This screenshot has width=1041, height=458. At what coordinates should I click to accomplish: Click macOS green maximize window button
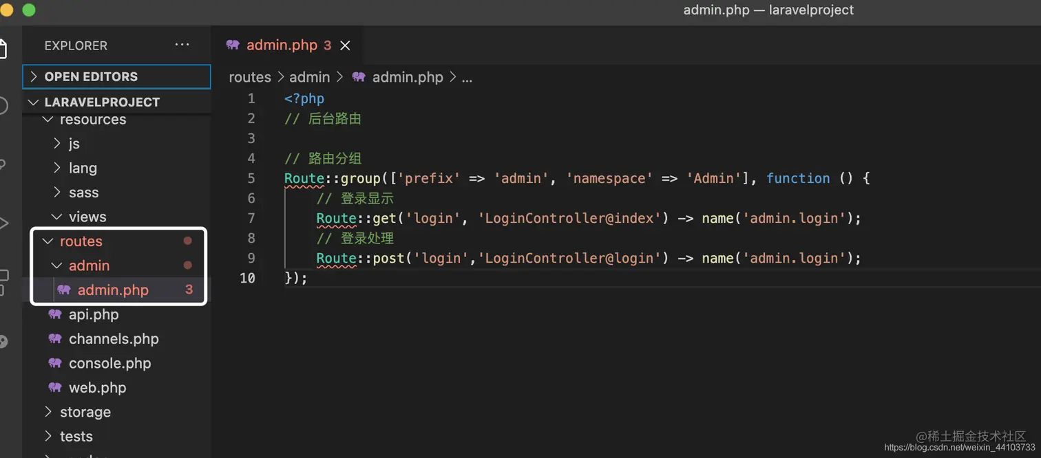29,10
